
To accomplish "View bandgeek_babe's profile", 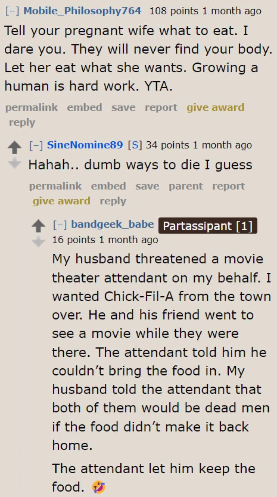I will point(112,224).
